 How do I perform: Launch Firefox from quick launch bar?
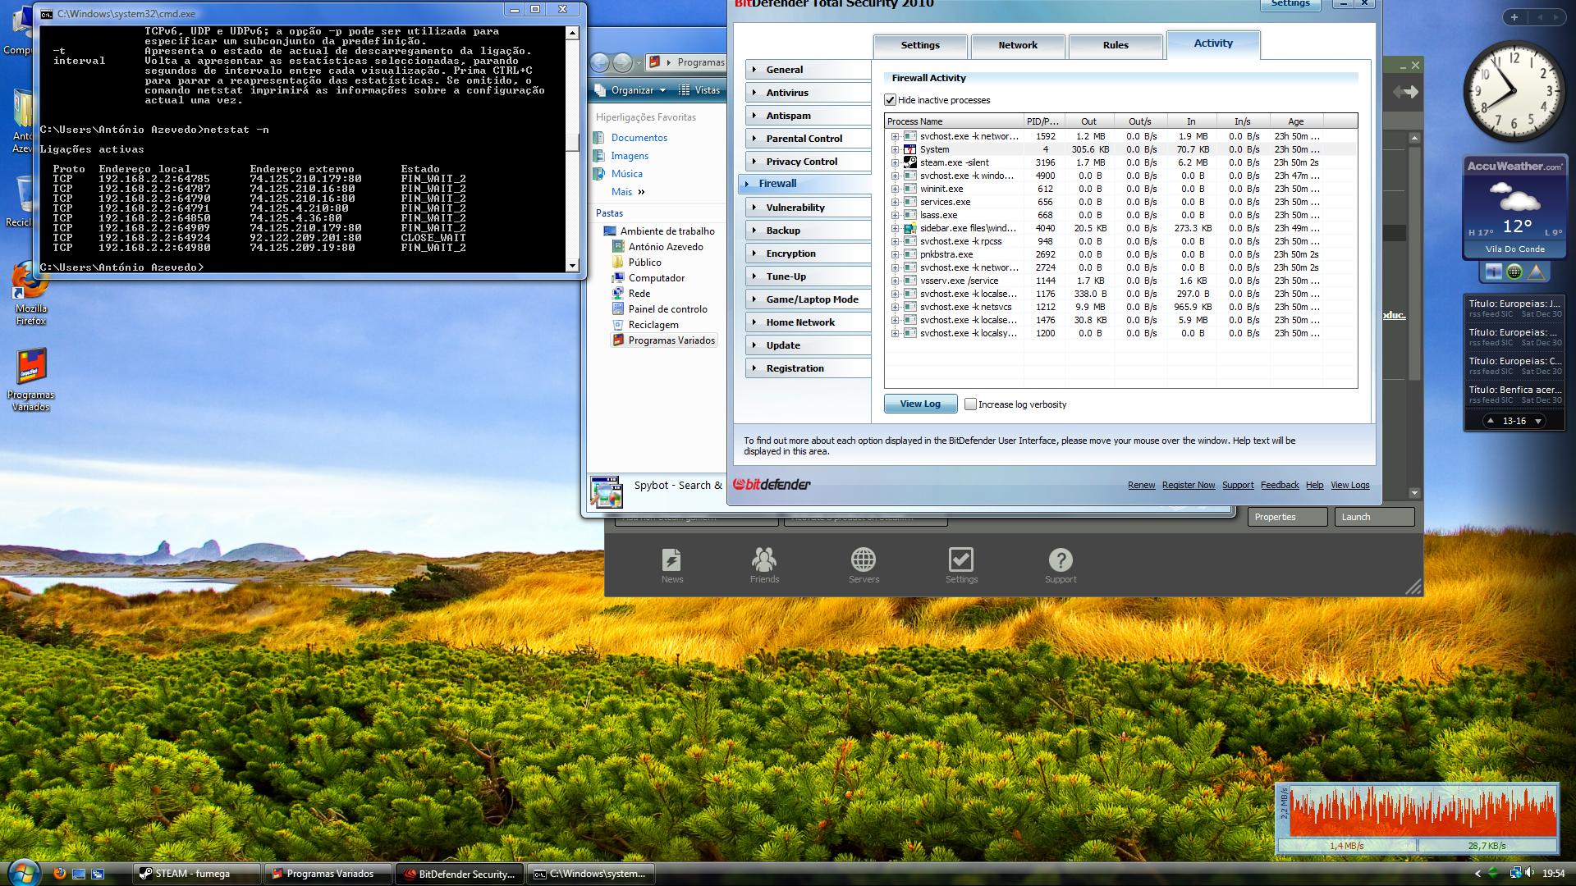tap(59, 874)
